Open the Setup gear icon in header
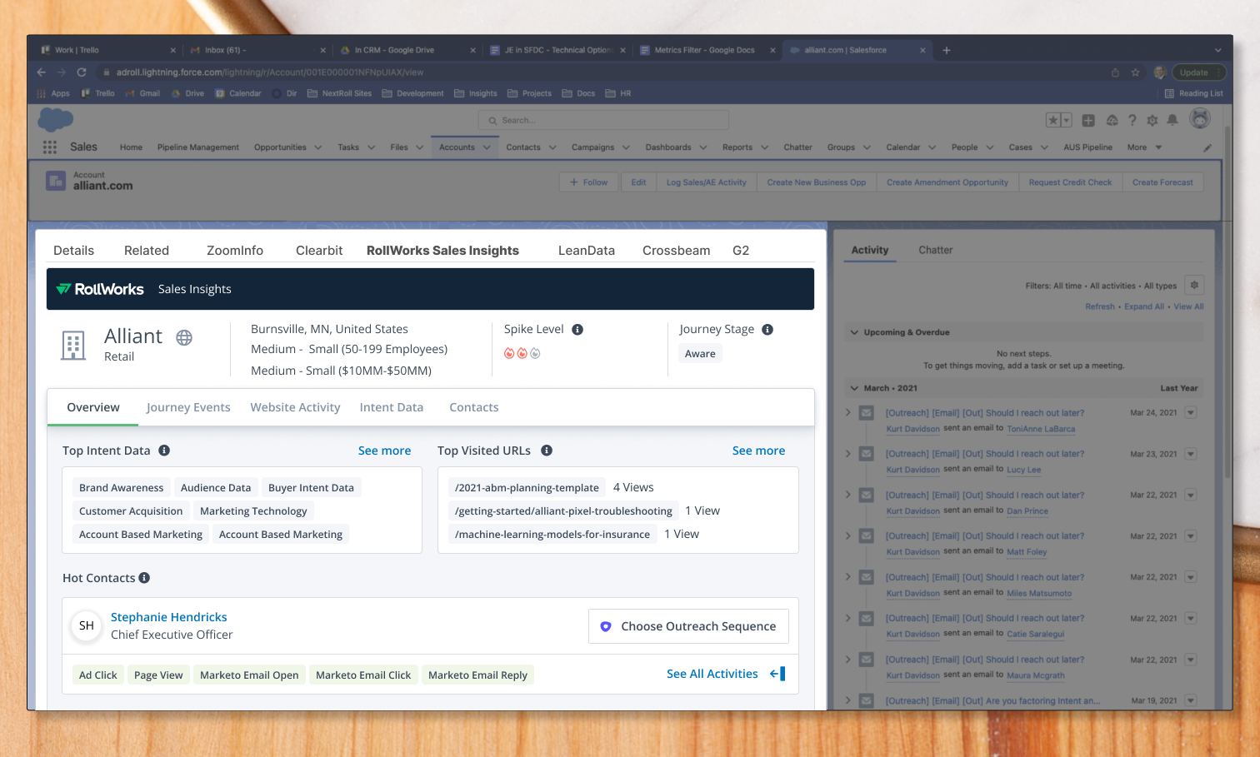Image resolution: width=1260 pixels, height=757 pixels. [x=1152, y=121]
